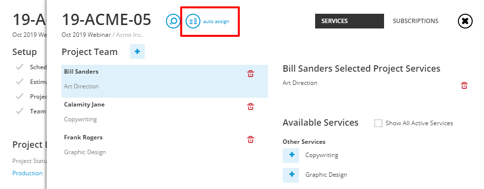This screenshot has width=484, height=189.
Task: Remove Bill Sanders from the project team
Action: click(251, 74)
